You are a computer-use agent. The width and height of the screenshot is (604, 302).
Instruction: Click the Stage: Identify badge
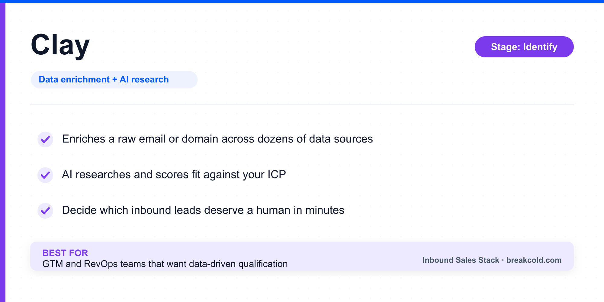524,47
